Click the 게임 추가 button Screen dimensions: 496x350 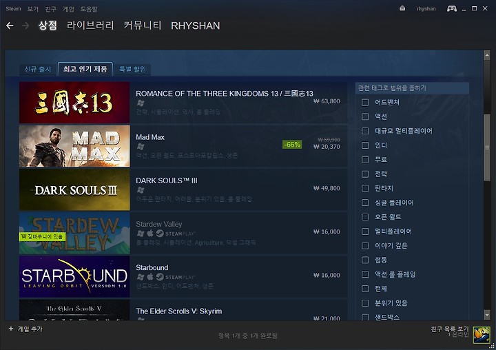click(25, 329)
